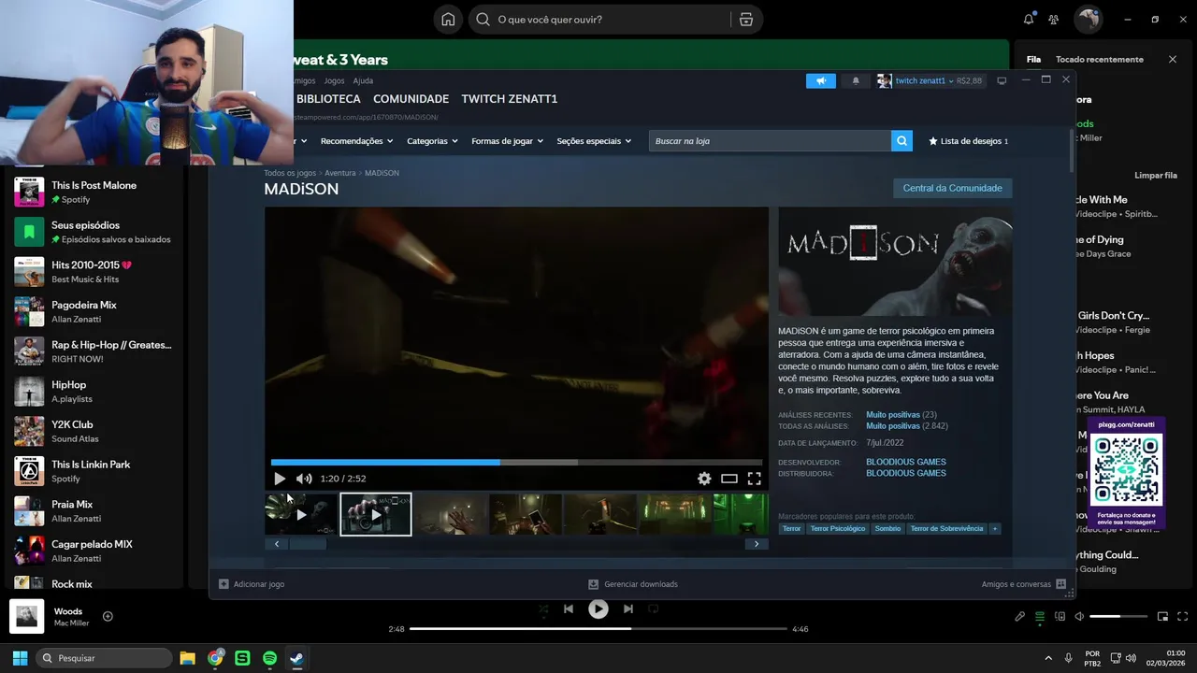This screenshot has height=673, width=1197.
Task: Open recent reviews Muito positivas link
Action: point(893,415)
